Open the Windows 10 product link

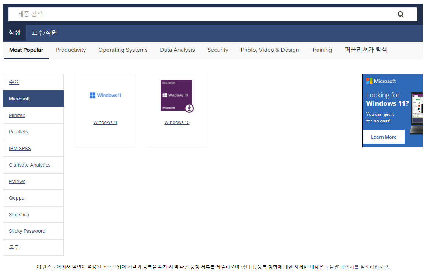[x=177, y=122]
